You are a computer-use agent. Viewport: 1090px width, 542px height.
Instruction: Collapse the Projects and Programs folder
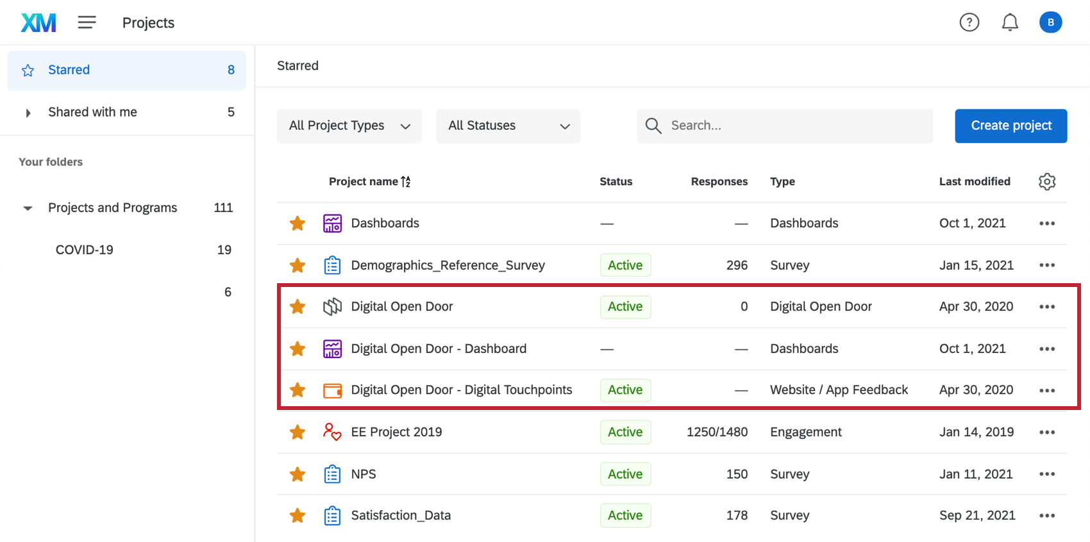(x=28, y=208)
